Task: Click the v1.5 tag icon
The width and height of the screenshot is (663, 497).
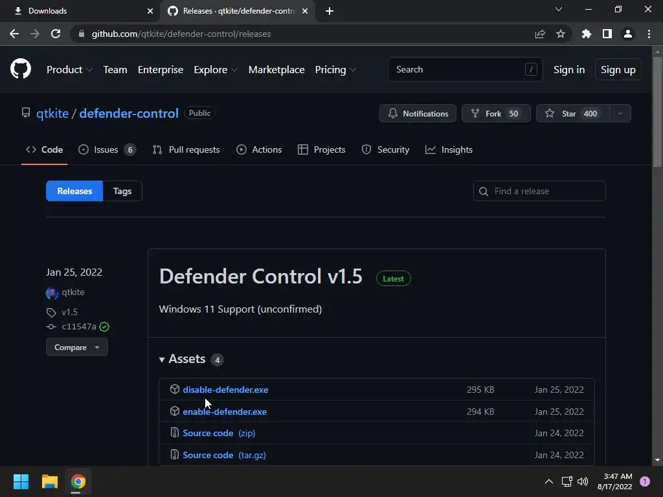Action: (x=51, y=313)
